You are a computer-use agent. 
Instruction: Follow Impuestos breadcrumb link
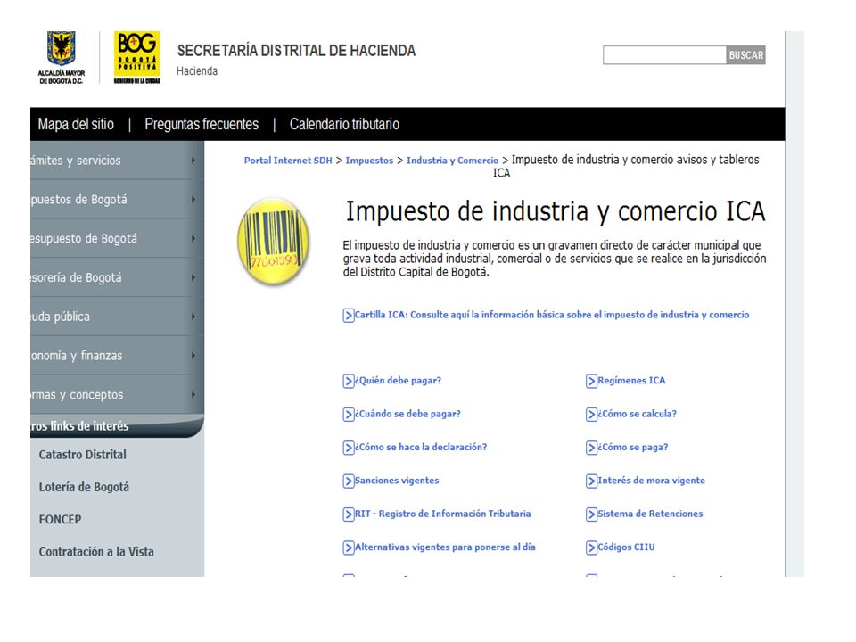click(x=369, y=160)
